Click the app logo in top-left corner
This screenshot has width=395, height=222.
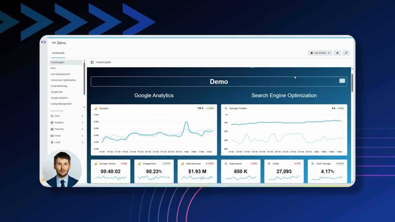(x=43, y=43)
